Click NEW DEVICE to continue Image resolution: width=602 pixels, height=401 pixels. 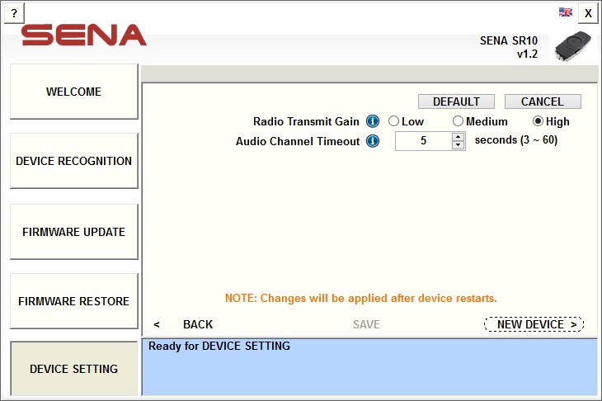534,324
